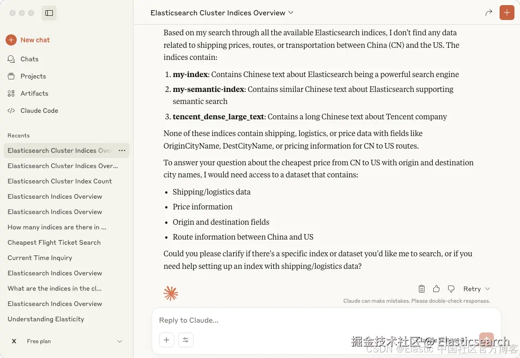Open the 'How many indices are there in ...' chat

click(57, 227)
